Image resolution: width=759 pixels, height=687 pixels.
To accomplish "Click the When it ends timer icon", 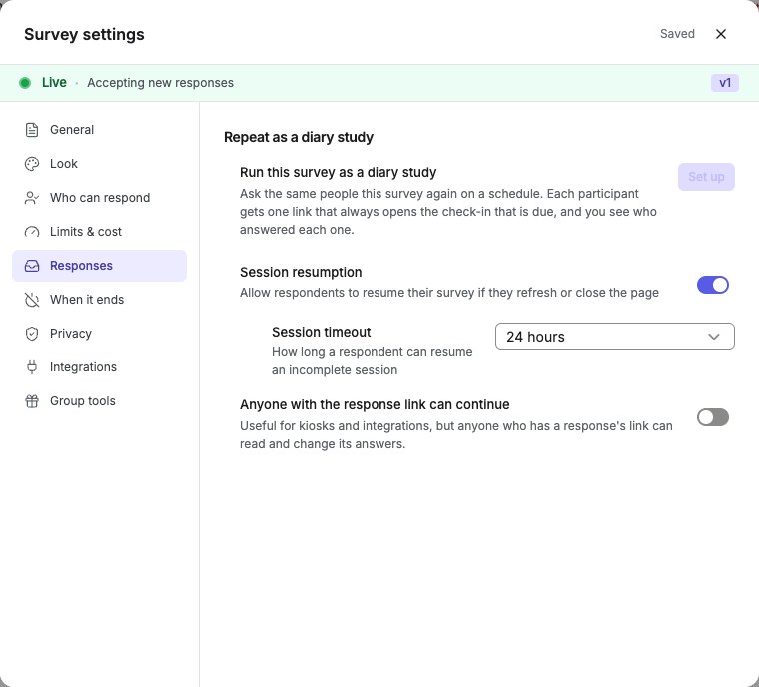I will 32,300.
